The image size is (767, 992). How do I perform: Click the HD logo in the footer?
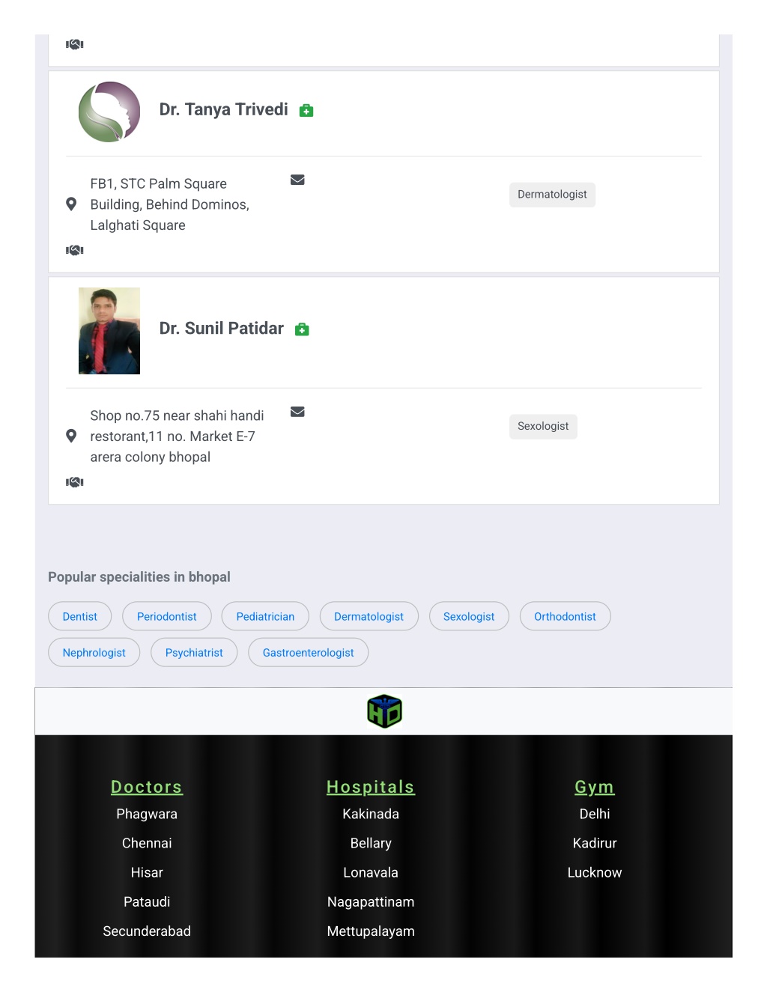384,711
